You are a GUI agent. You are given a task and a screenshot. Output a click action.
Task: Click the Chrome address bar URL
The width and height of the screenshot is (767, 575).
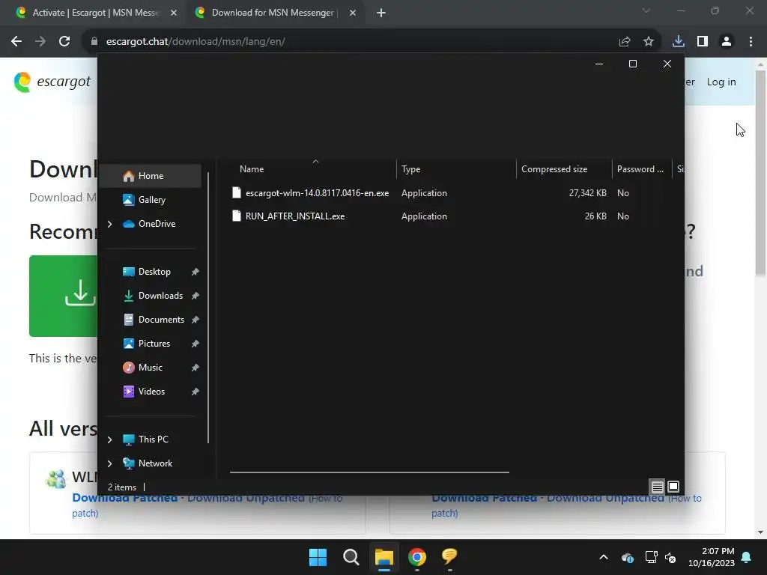(x=195, y=42)
